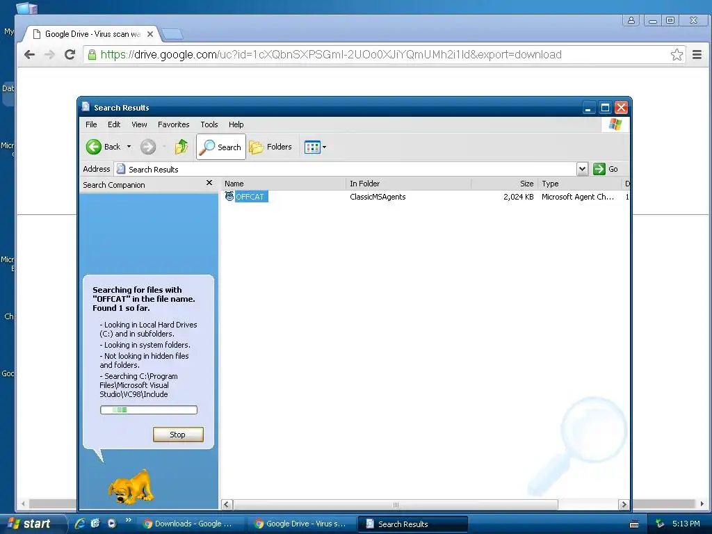712x534 pixels.
Task: Open the Tools menu
Action: [x=209, y=124]
